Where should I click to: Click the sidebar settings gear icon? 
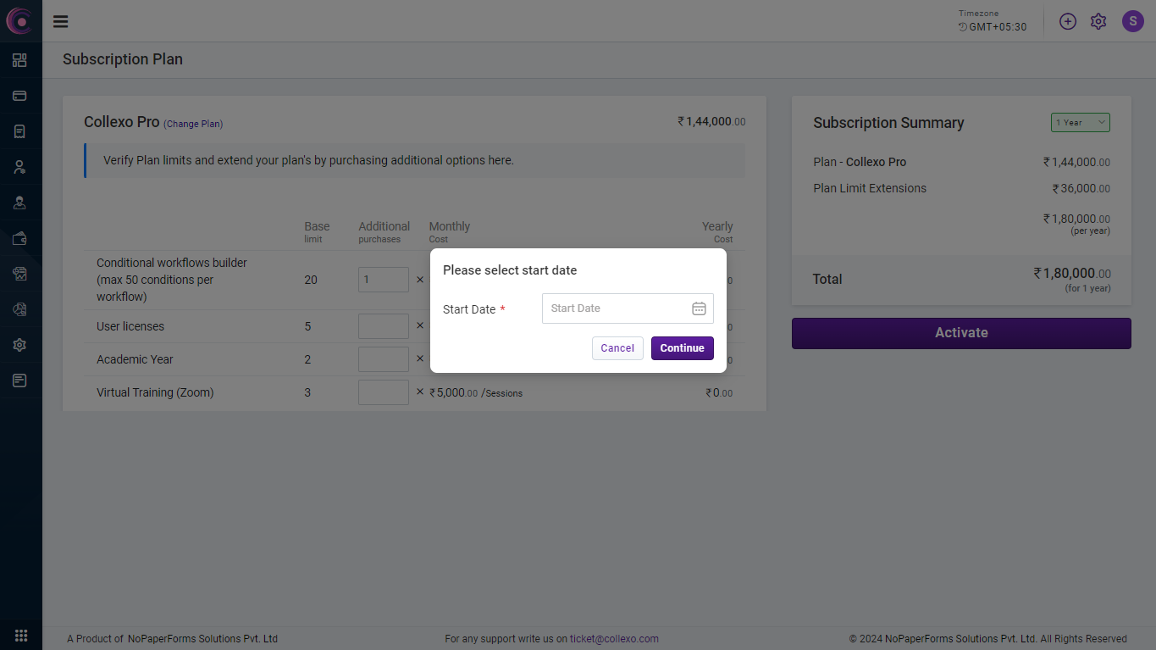tap(19, 345)
